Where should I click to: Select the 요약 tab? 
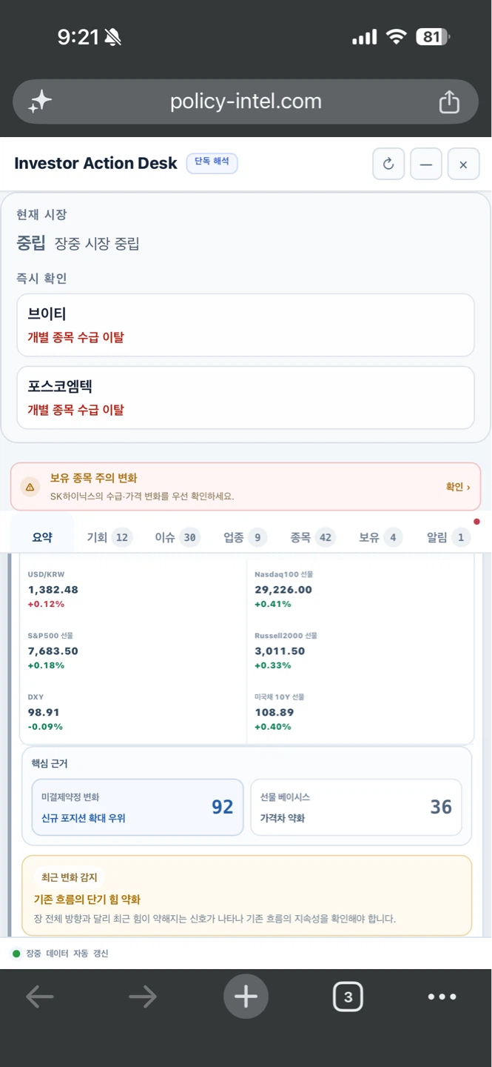[x=42, y=537]
